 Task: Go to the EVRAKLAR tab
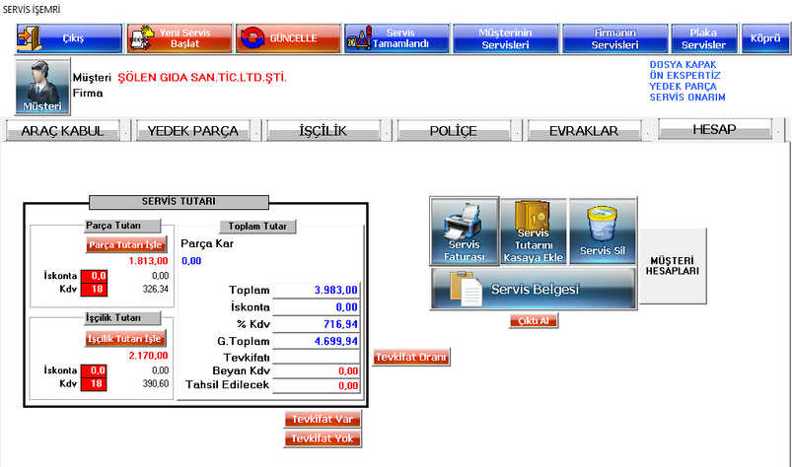point(584,130)
